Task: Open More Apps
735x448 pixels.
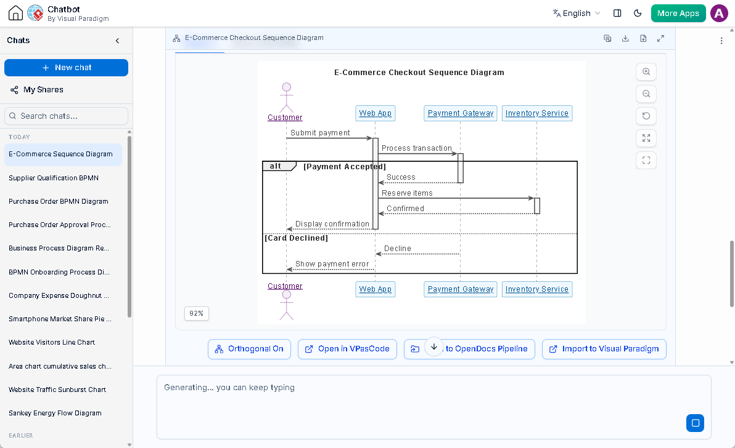Action: (678, 13)
